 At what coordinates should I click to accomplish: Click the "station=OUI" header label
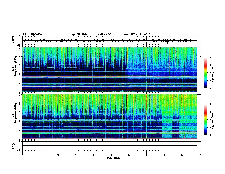(105, 34)
